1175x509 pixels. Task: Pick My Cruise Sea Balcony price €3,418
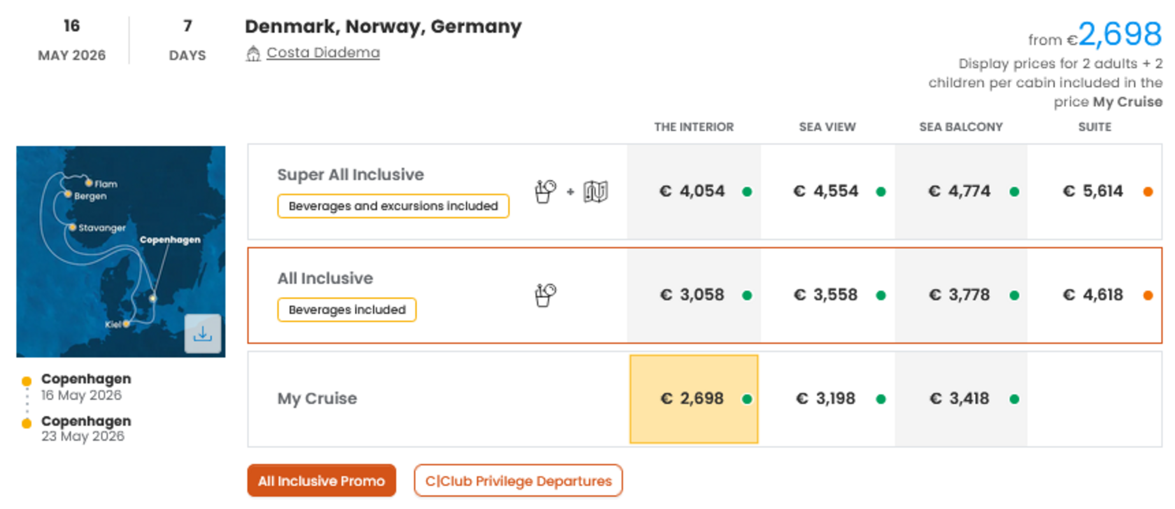pyautogui.click(x=960, y=399)
